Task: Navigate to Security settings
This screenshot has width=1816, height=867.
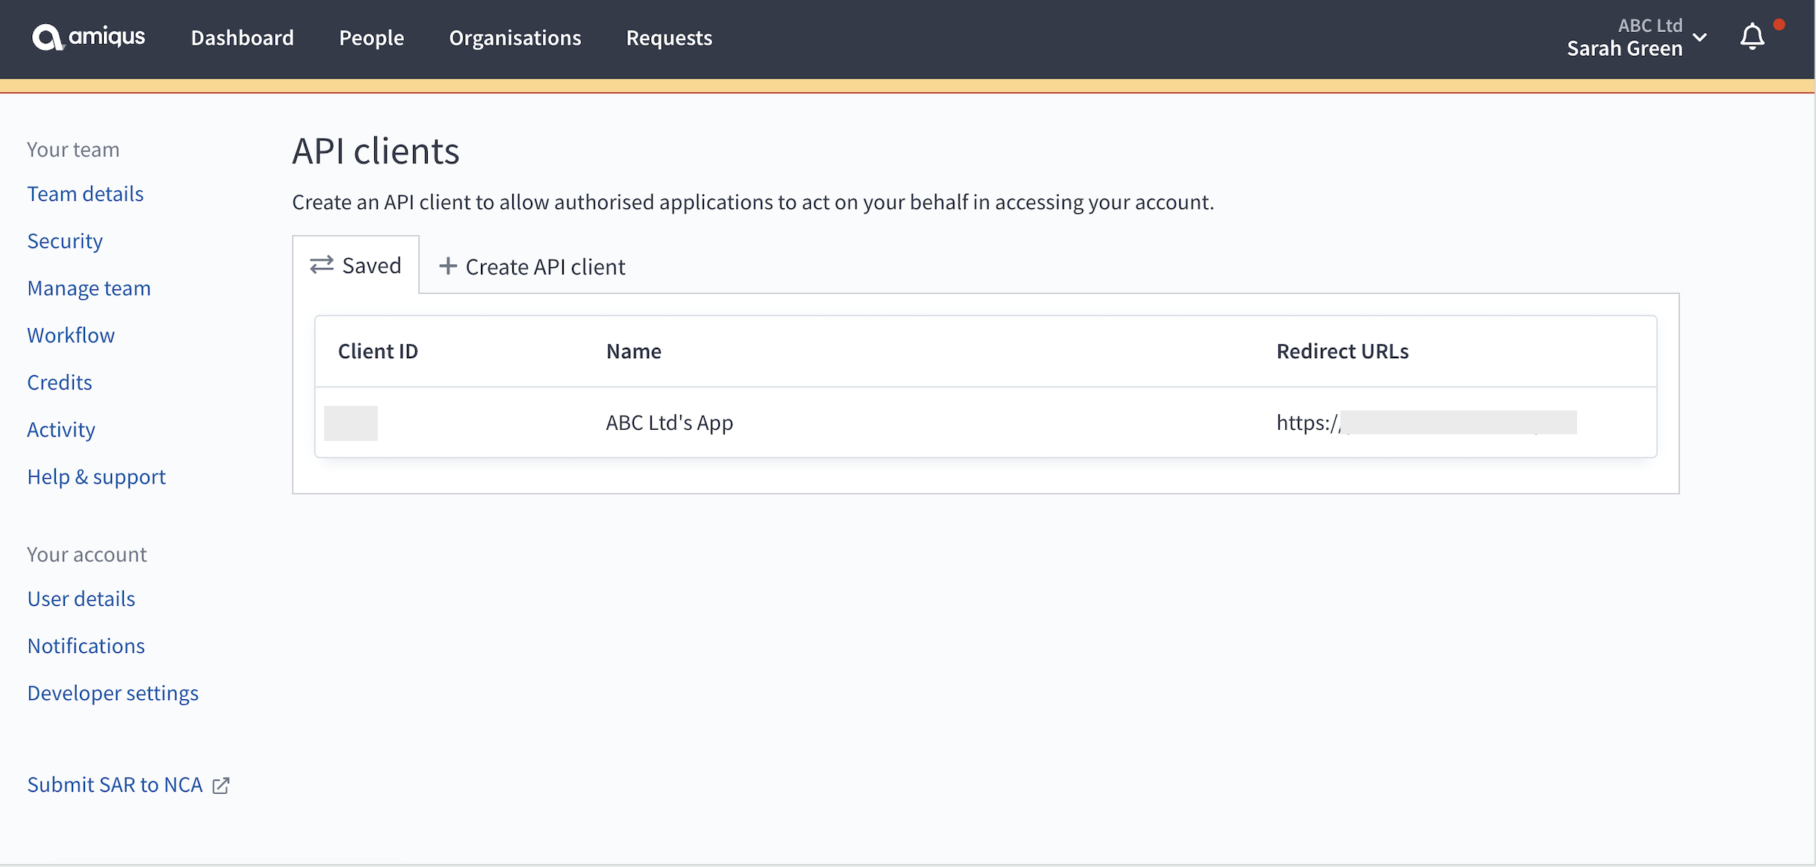Action: click(65, 240)
